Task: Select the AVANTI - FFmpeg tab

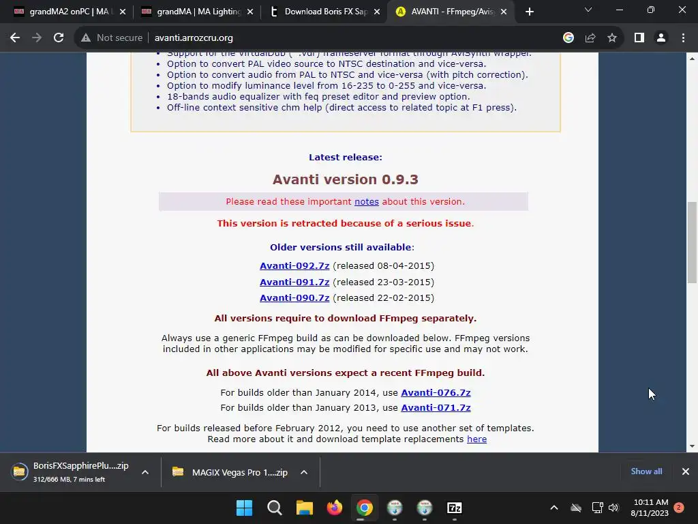Action: tap(450, 12)
